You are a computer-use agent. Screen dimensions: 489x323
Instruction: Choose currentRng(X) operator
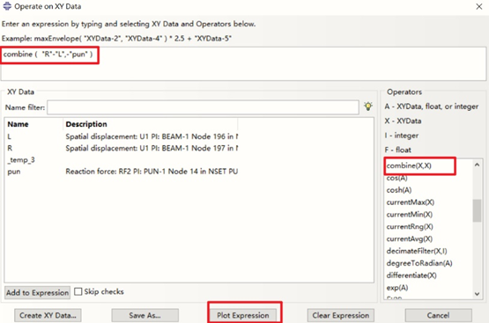(x=410, y=226)
